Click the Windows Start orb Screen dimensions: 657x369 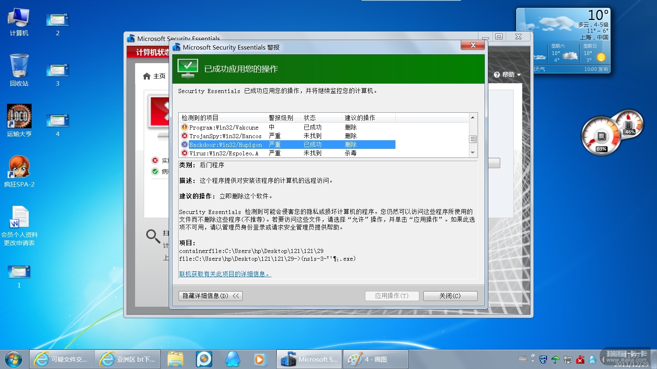point(14,359)
